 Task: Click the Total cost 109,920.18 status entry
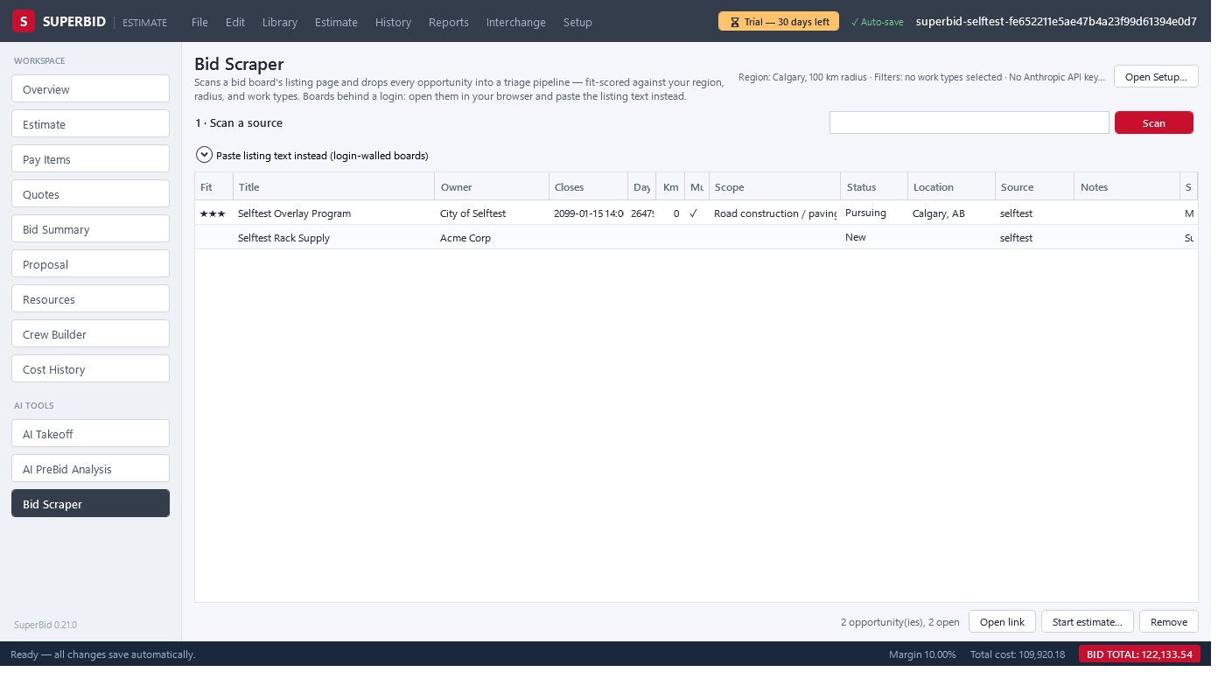click(x=1018, y=654)
